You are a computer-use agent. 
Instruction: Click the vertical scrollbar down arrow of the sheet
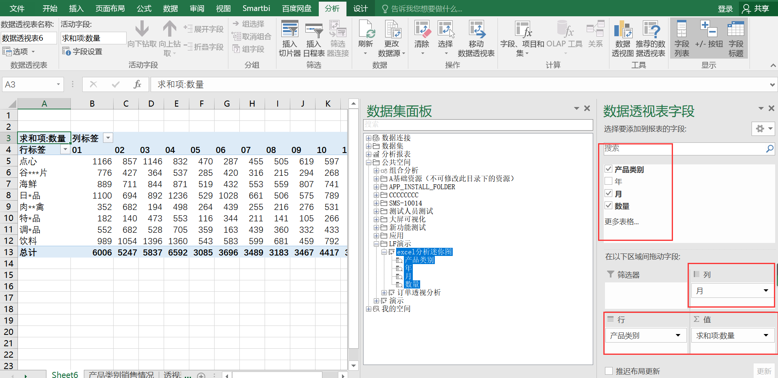[x=353, y=365]
